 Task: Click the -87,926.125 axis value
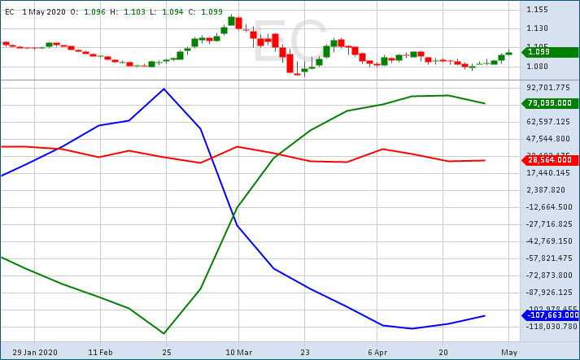tap(549, 293)
